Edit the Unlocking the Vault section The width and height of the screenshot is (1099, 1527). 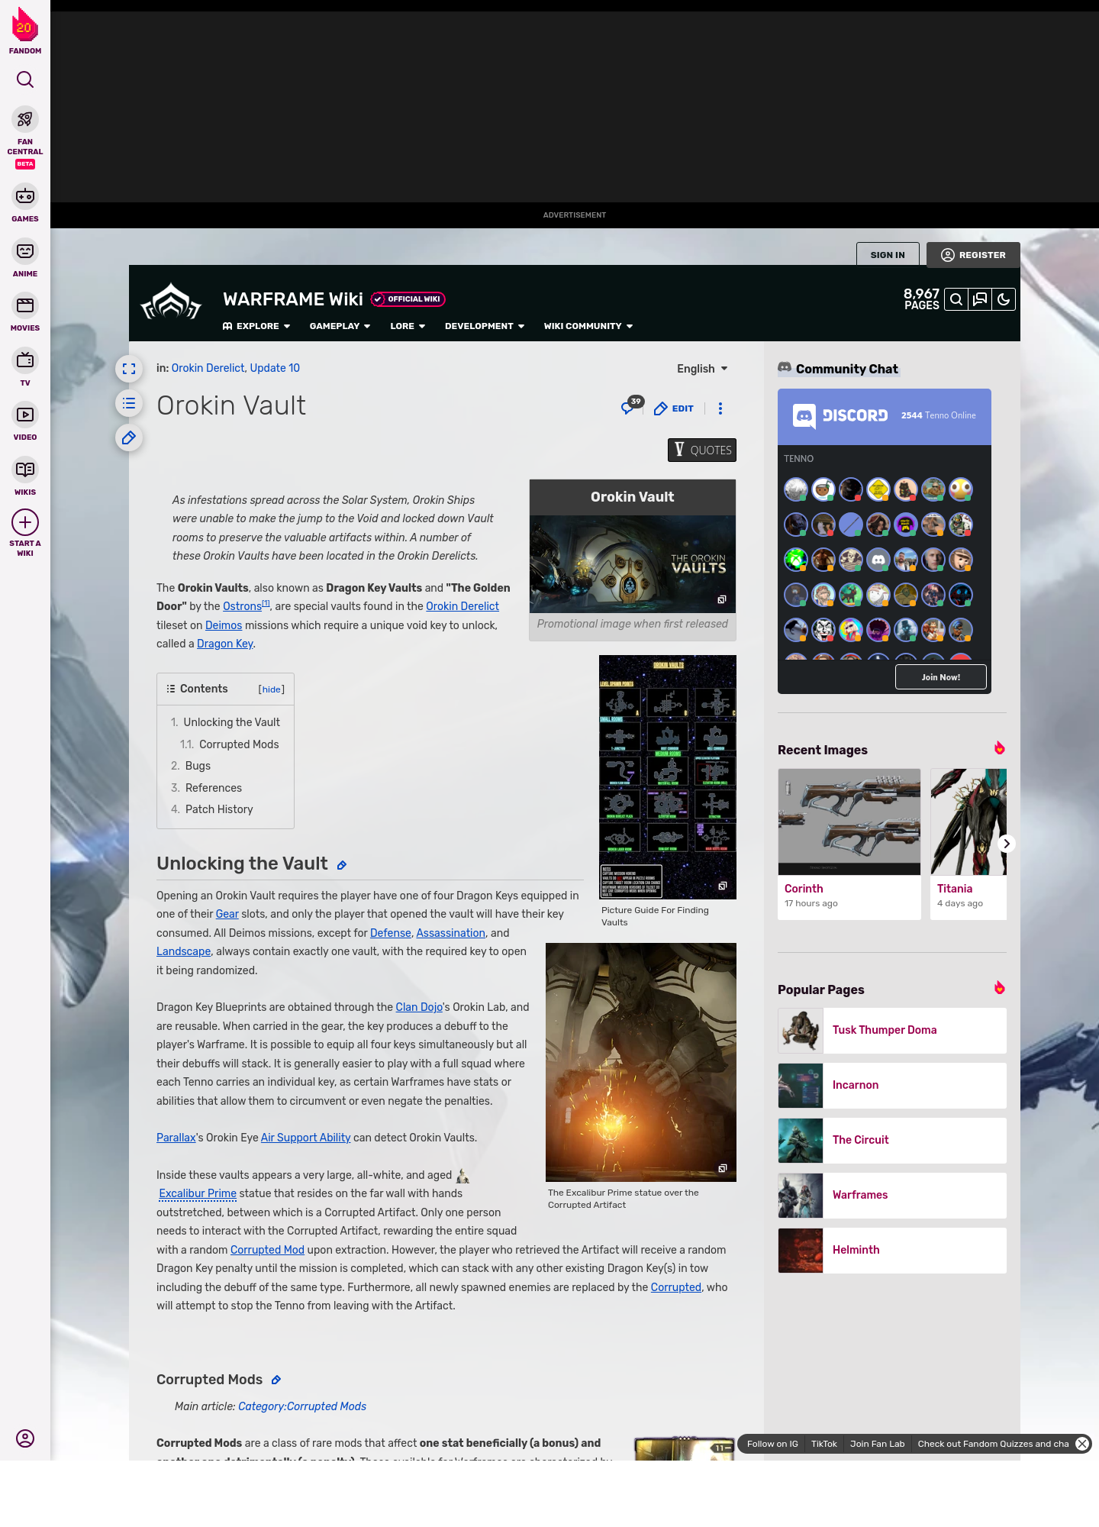click(x=342, y=865)
